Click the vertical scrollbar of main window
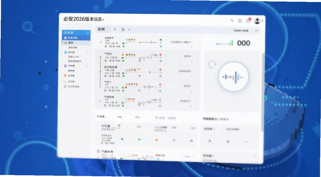Viewport: 321px width, 177px height. [x=263, y=92]
